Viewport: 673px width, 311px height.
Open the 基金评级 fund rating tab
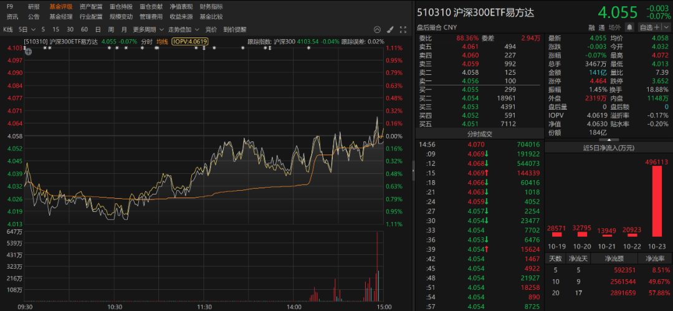pyautogui.click(x=61, y=7)
